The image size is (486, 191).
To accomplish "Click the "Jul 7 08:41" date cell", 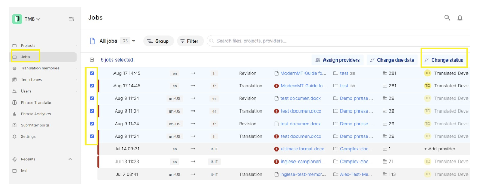I will (127, 174).
